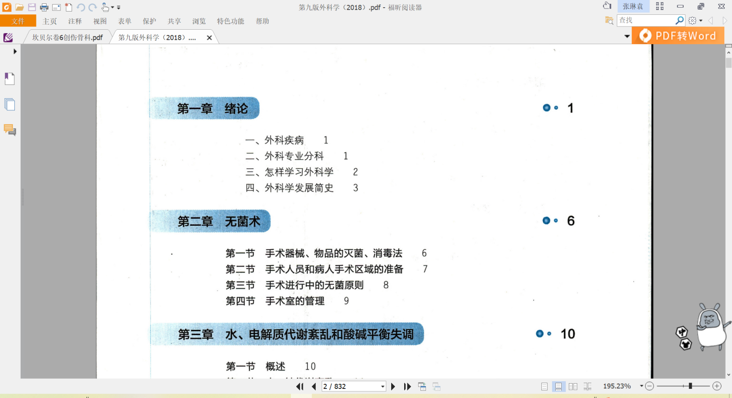Go to the last page

(408, 386)
